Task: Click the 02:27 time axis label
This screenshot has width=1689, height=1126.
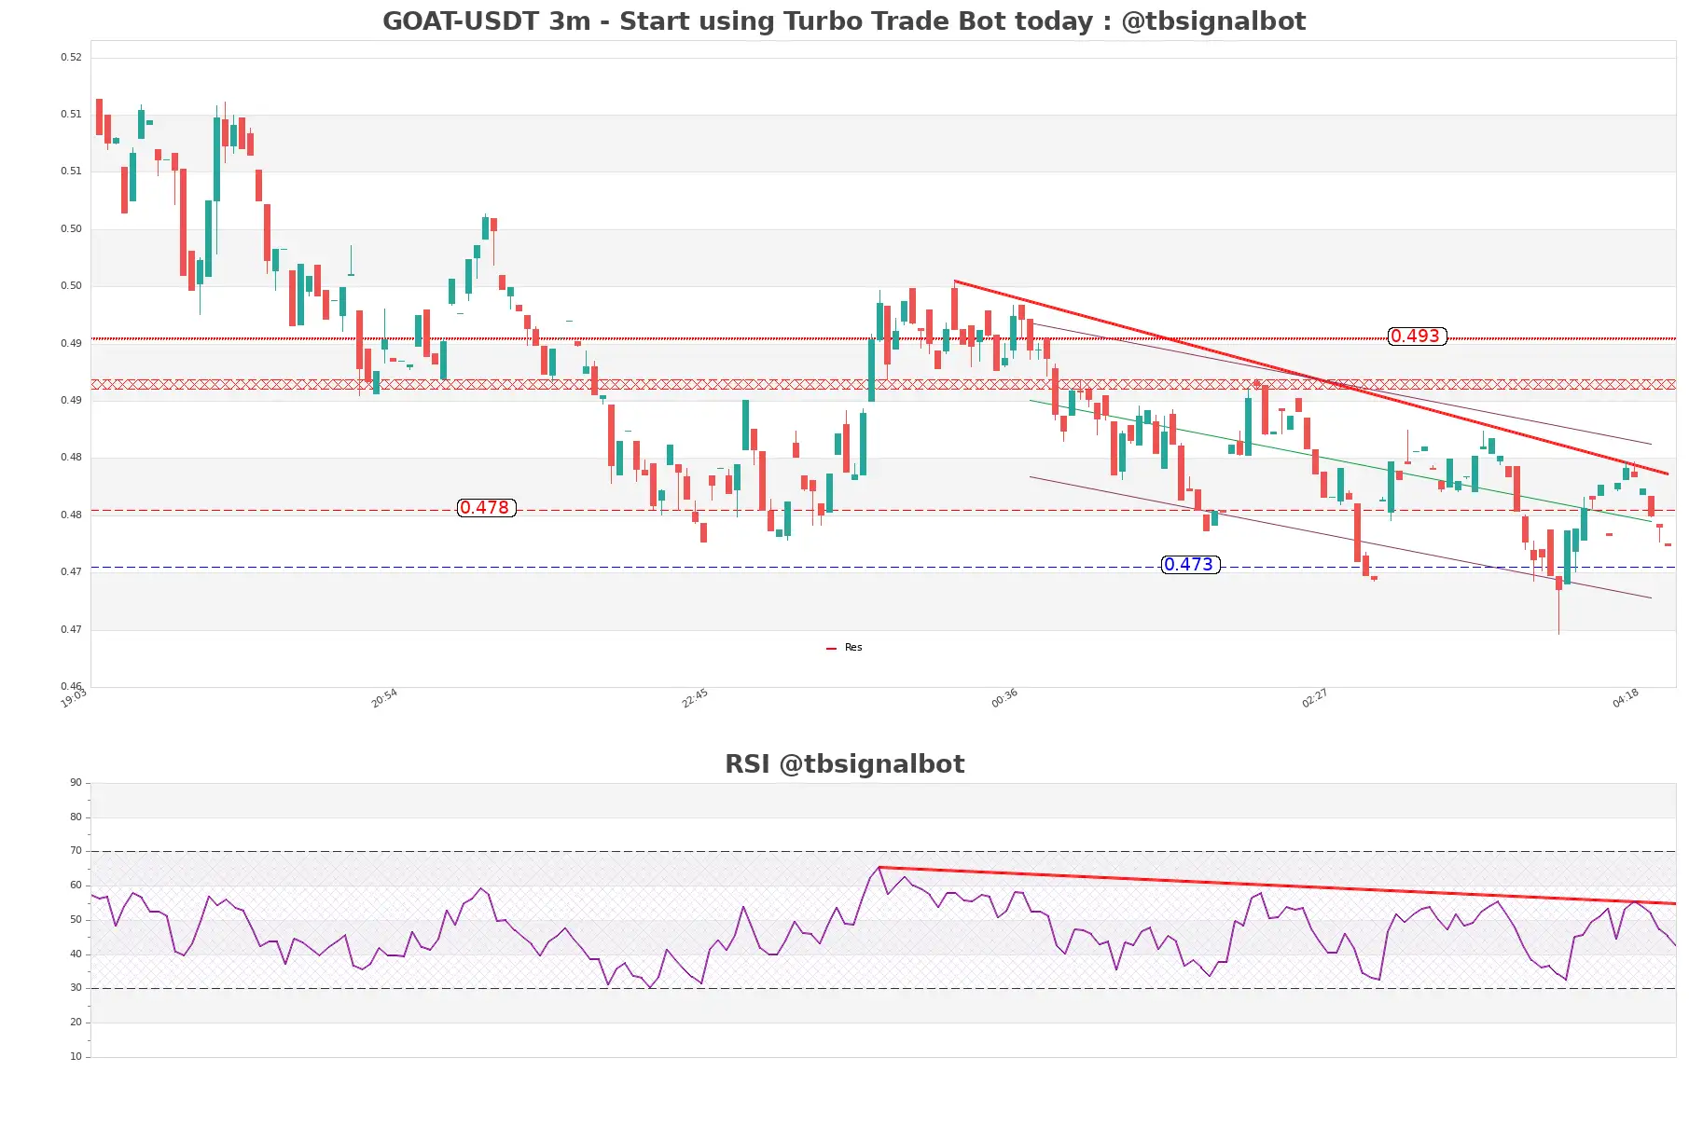Action: [1315, 698]
